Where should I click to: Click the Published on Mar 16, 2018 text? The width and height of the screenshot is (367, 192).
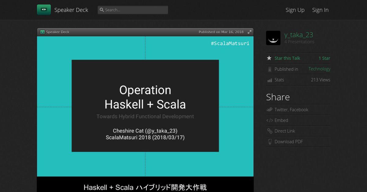pos(221,32)
